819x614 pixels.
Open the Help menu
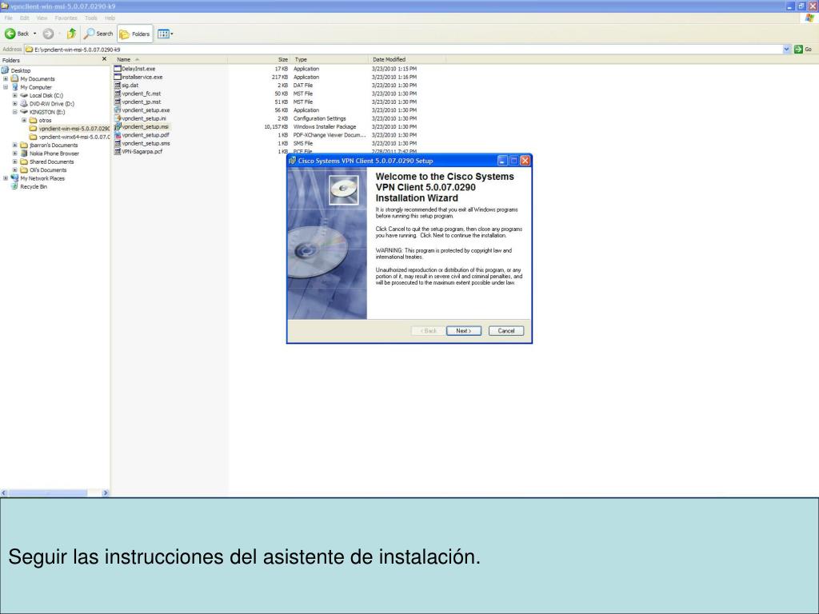pos(110,18)
